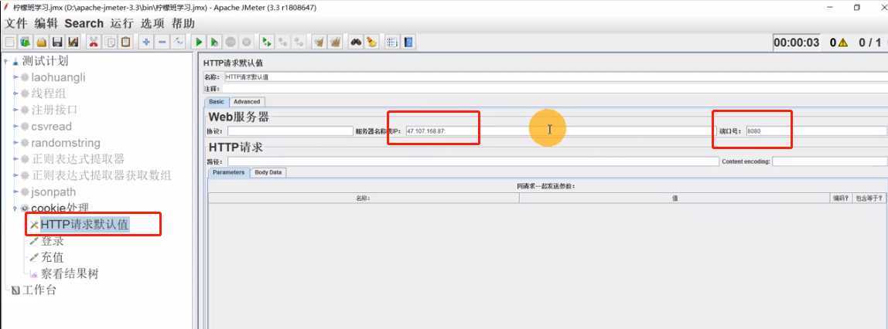Open the 运行 menu
This screenshot has width=888, height=329.
click(x=121, y=23)
